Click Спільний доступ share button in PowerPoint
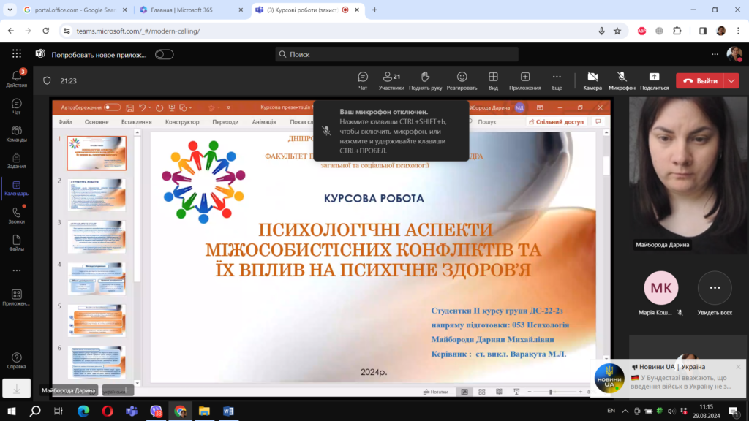749x421 pixels. [556, 122]
